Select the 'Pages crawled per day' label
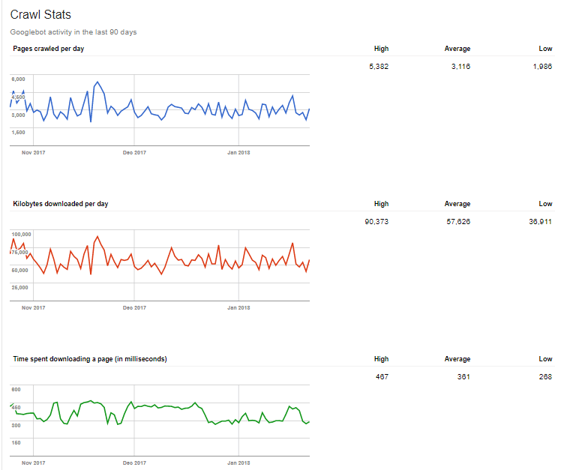 pyautogui.click(x=49, y=49)
